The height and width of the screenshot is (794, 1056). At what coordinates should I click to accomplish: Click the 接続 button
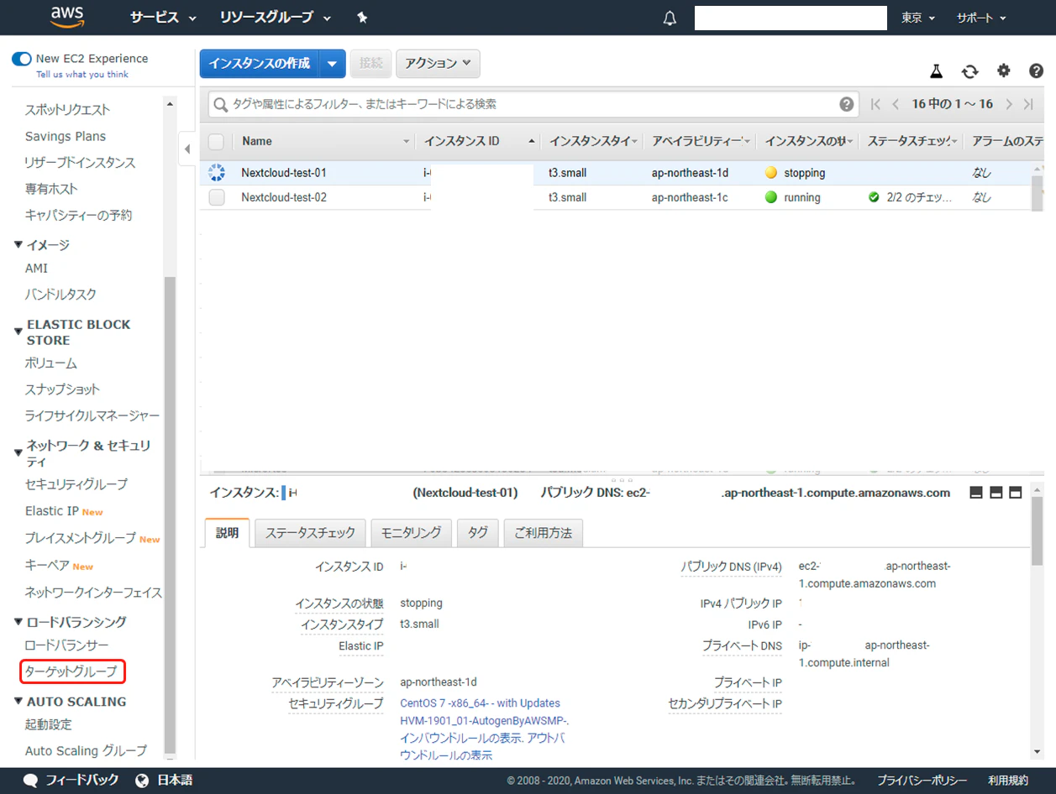pyautogui.click(x=370, y=63)
